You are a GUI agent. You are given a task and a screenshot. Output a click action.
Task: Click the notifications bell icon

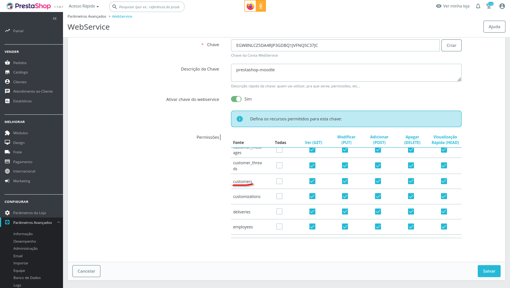[478, 6]
